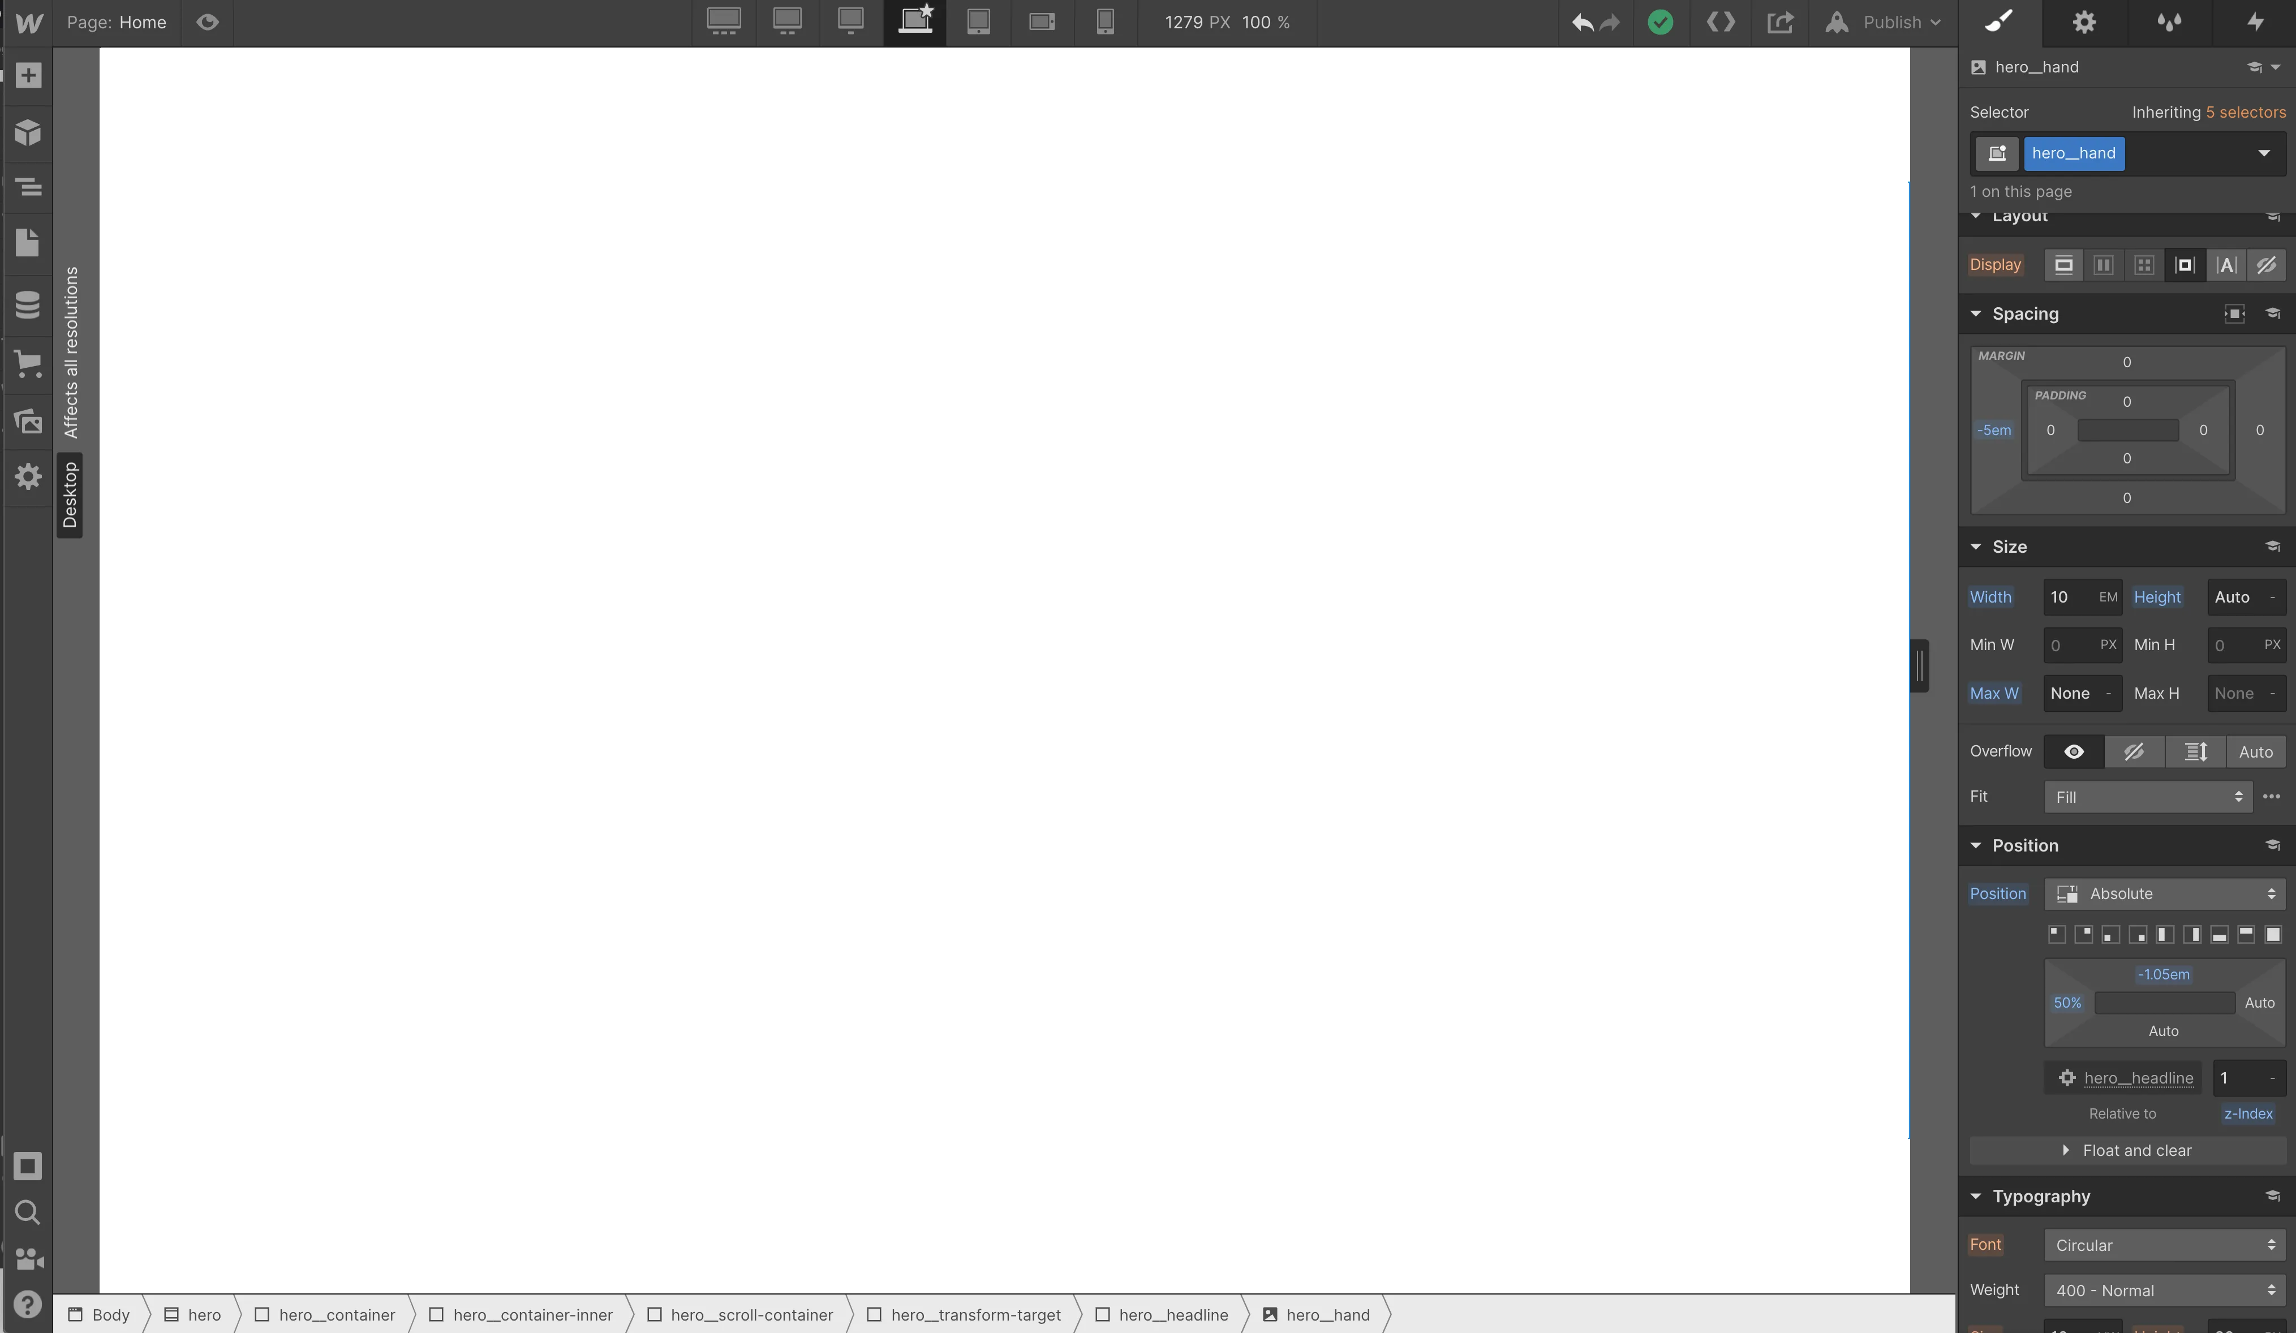Image resolution: width=2296 pixels, height=1333 pixels.
Task: Switch to the Interactions lightning tab
Action: click(x=2254, y=22)
